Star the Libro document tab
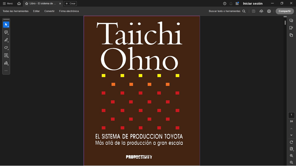 click(x=27, y=3)
